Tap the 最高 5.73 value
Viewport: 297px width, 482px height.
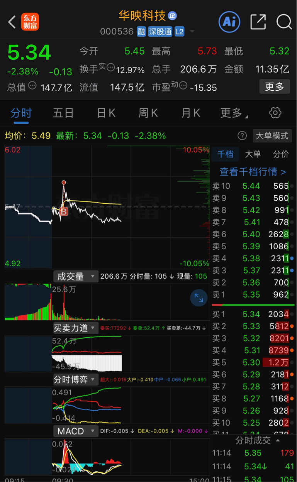click(207, 51)
